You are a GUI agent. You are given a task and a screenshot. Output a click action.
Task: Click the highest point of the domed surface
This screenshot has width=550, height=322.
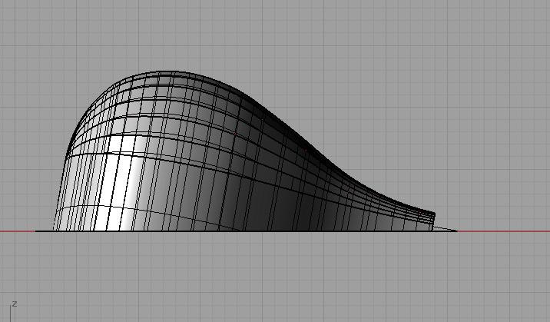click(165, 74)
